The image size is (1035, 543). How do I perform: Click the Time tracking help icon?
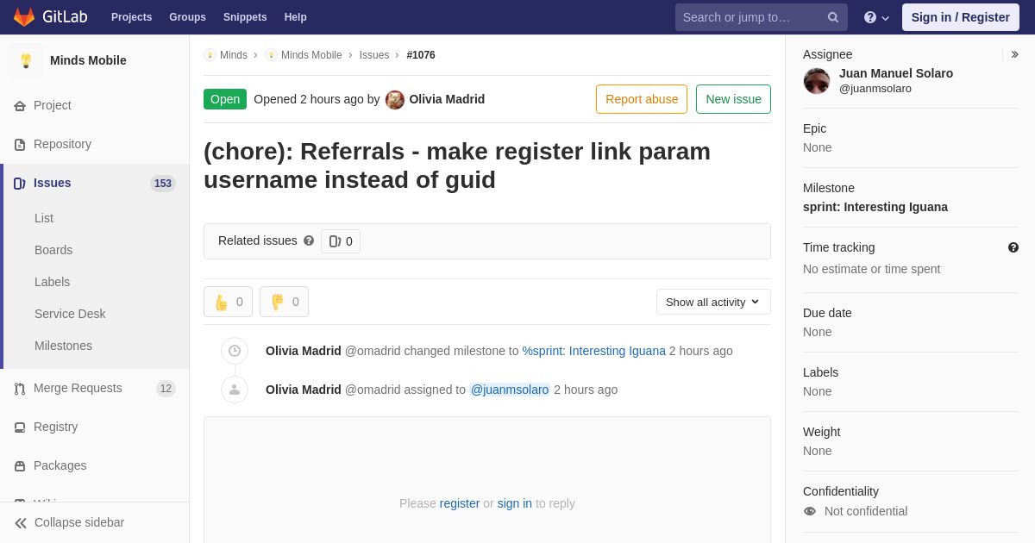tap(1013, 247)
